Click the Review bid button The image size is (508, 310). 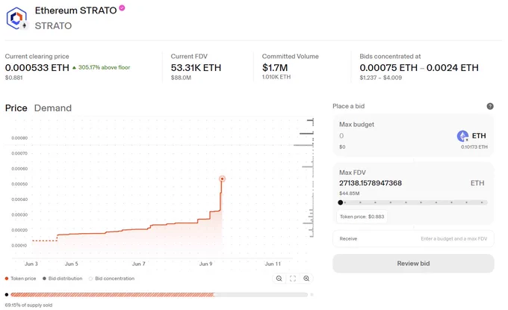point(413,264)
